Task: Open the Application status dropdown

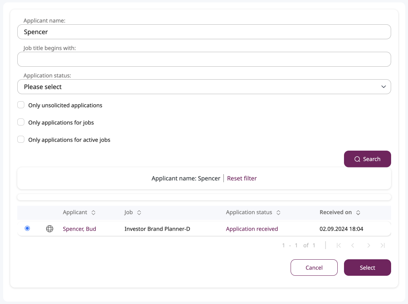Action: point(204,87)
